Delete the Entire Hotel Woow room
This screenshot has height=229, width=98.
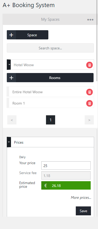tap(89, 92)
